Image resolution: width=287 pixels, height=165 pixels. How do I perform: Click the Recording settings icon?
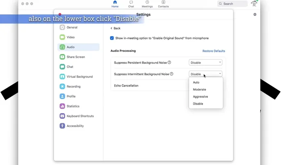tap(62, 86)
